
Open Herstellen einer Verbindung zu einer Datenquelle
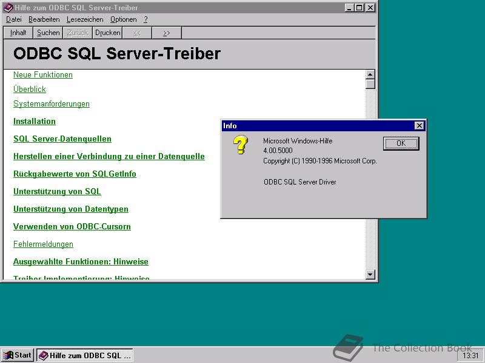[x=109, y=157]
